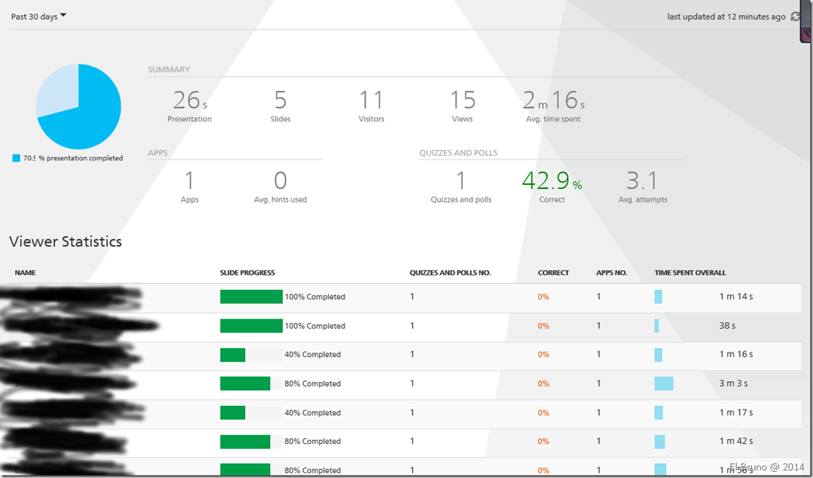
Task: Sort by TIME SPENT OVERALL column
Action: point(690,272)
